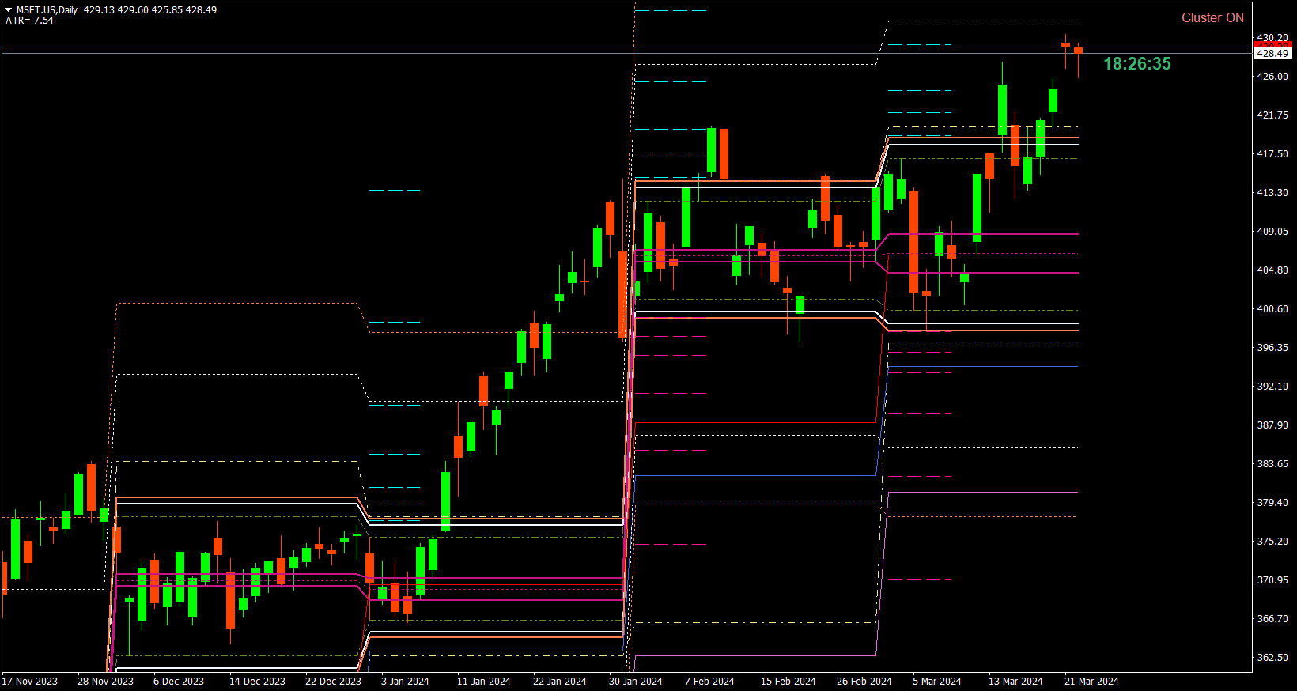Click the 409.05 price axis label

(1272, 232)
